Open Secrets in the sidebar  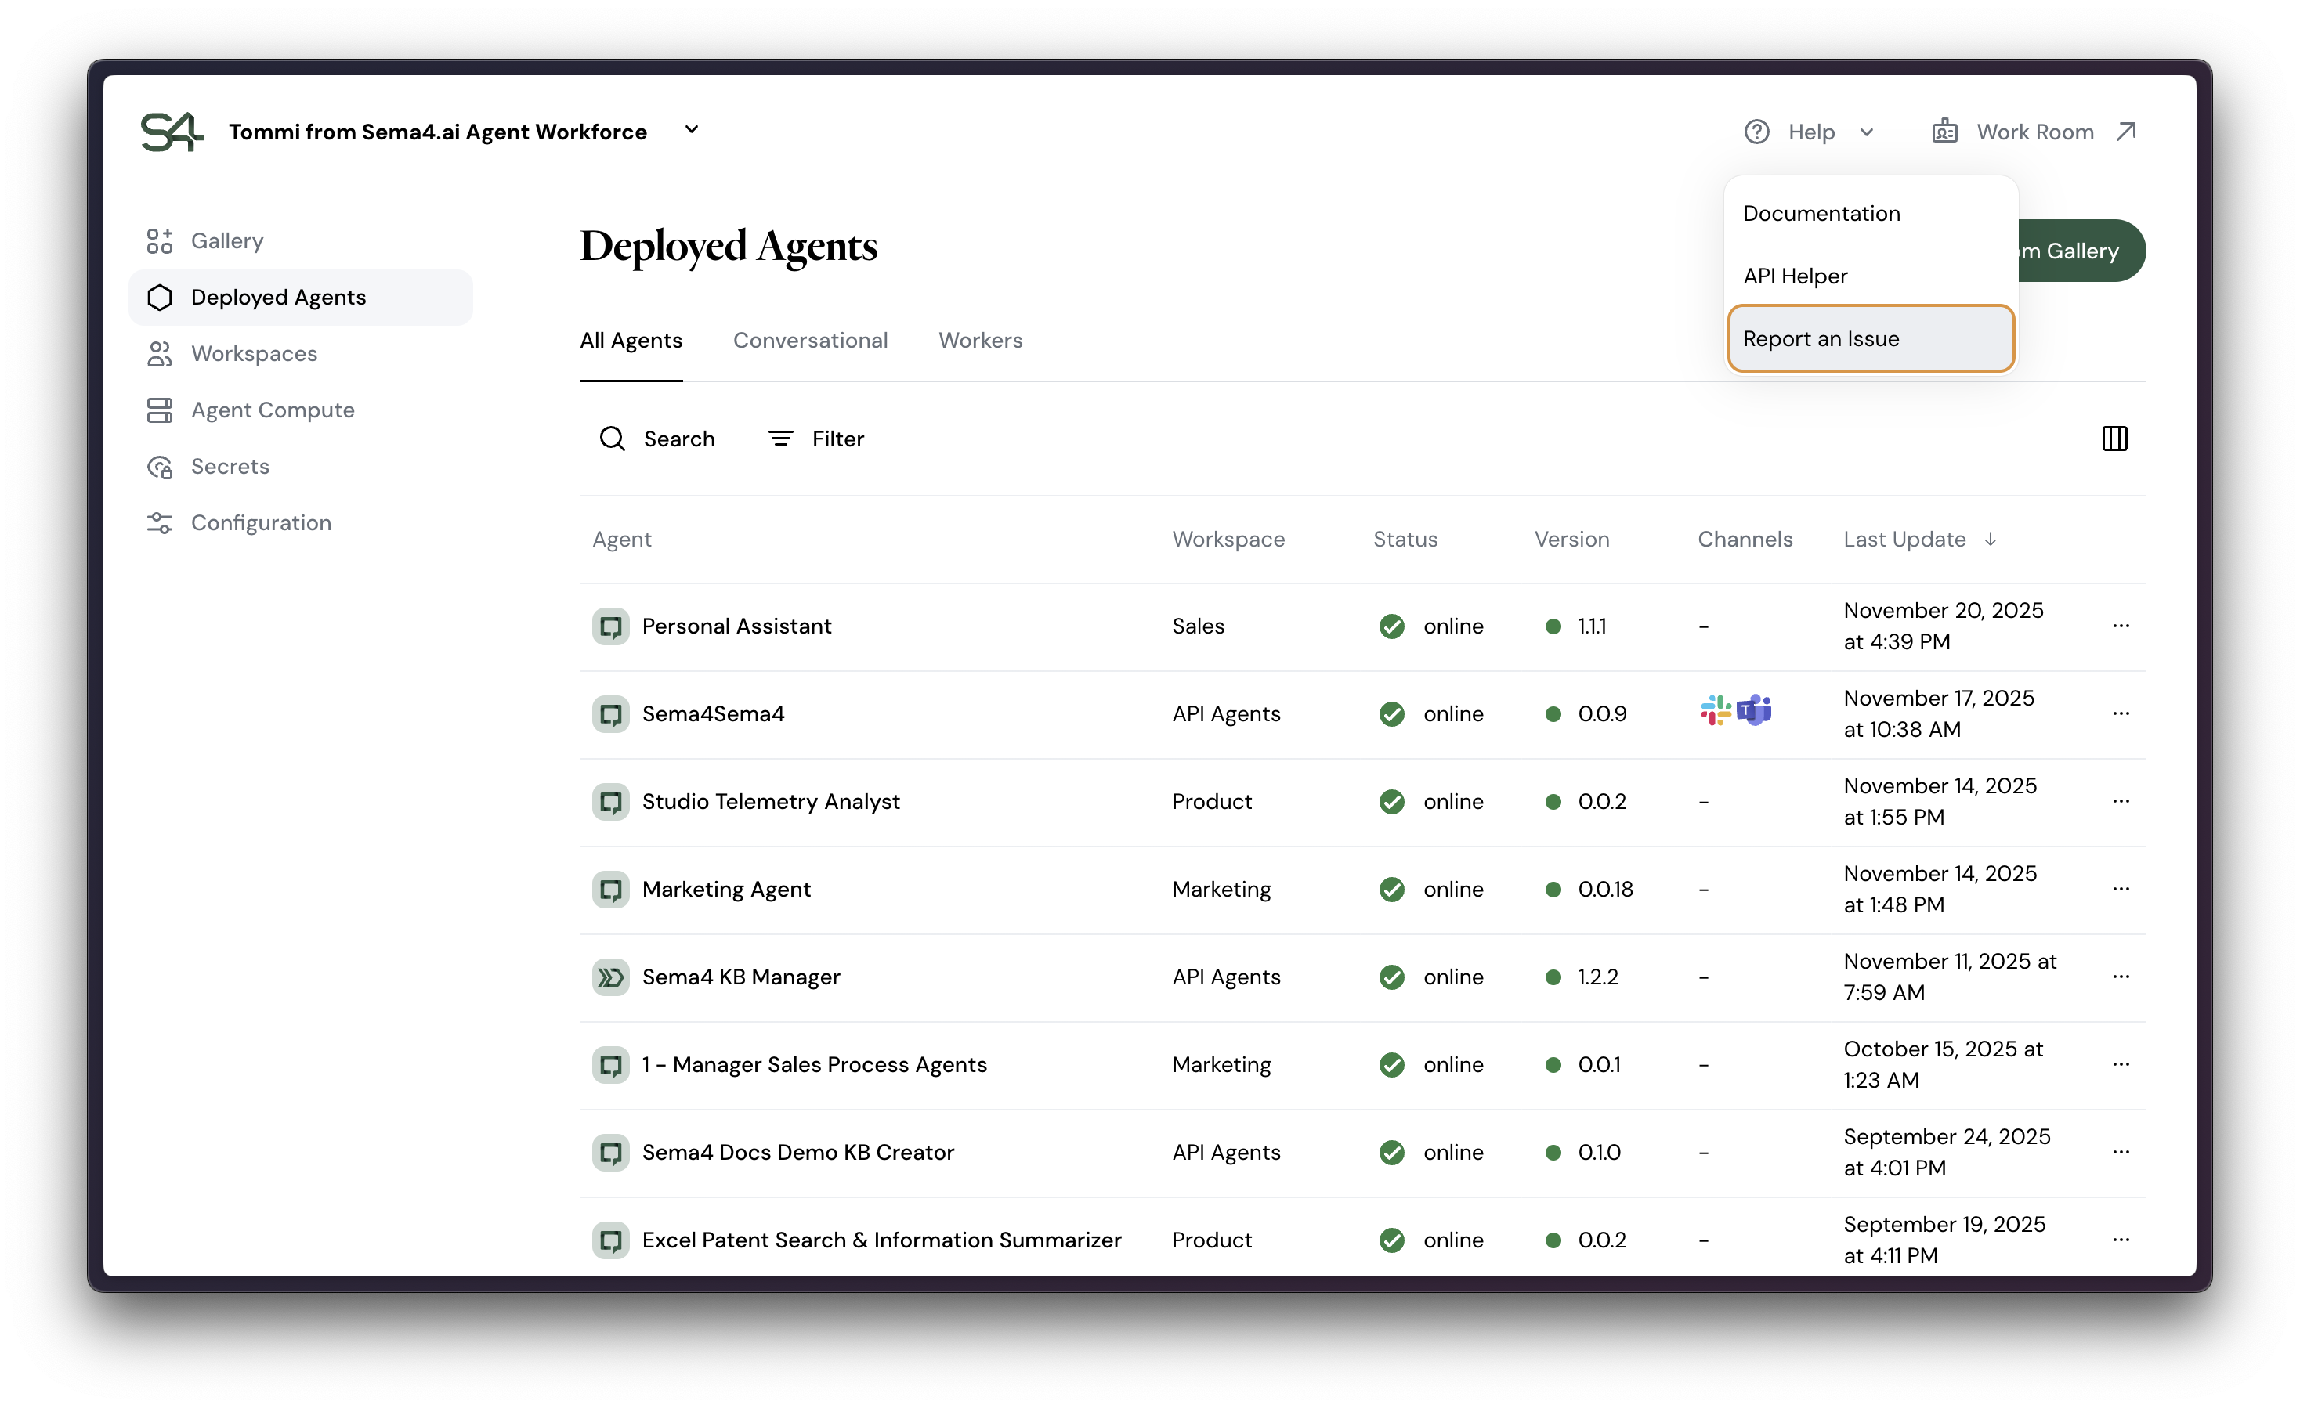pos(230,467)
